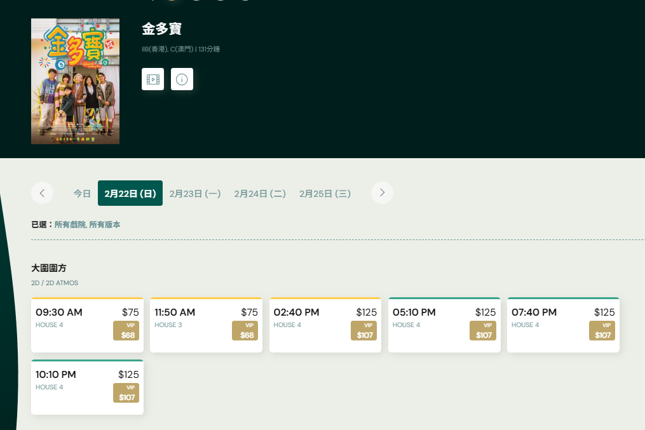The height and width of the screenshot is (430, 645).
Task: Open the 金多寶 movie poster
Action: [75, 81]
